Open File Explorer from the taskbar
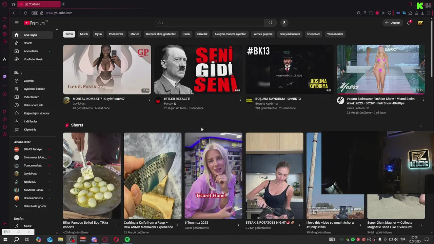Screen dimensions: 434x244 pyautogui.click(x=61, y=239)
